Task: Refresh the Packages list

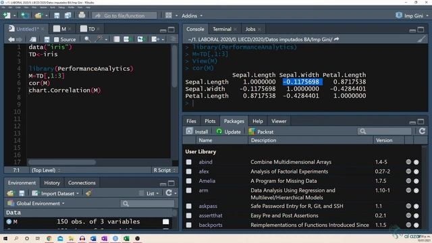Action: (x=422, y=131)
